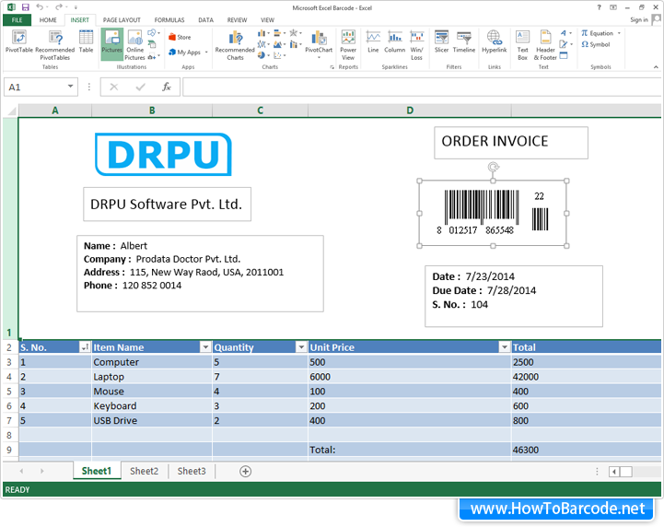Open Excel Help question mark

[x=599, y=7]
